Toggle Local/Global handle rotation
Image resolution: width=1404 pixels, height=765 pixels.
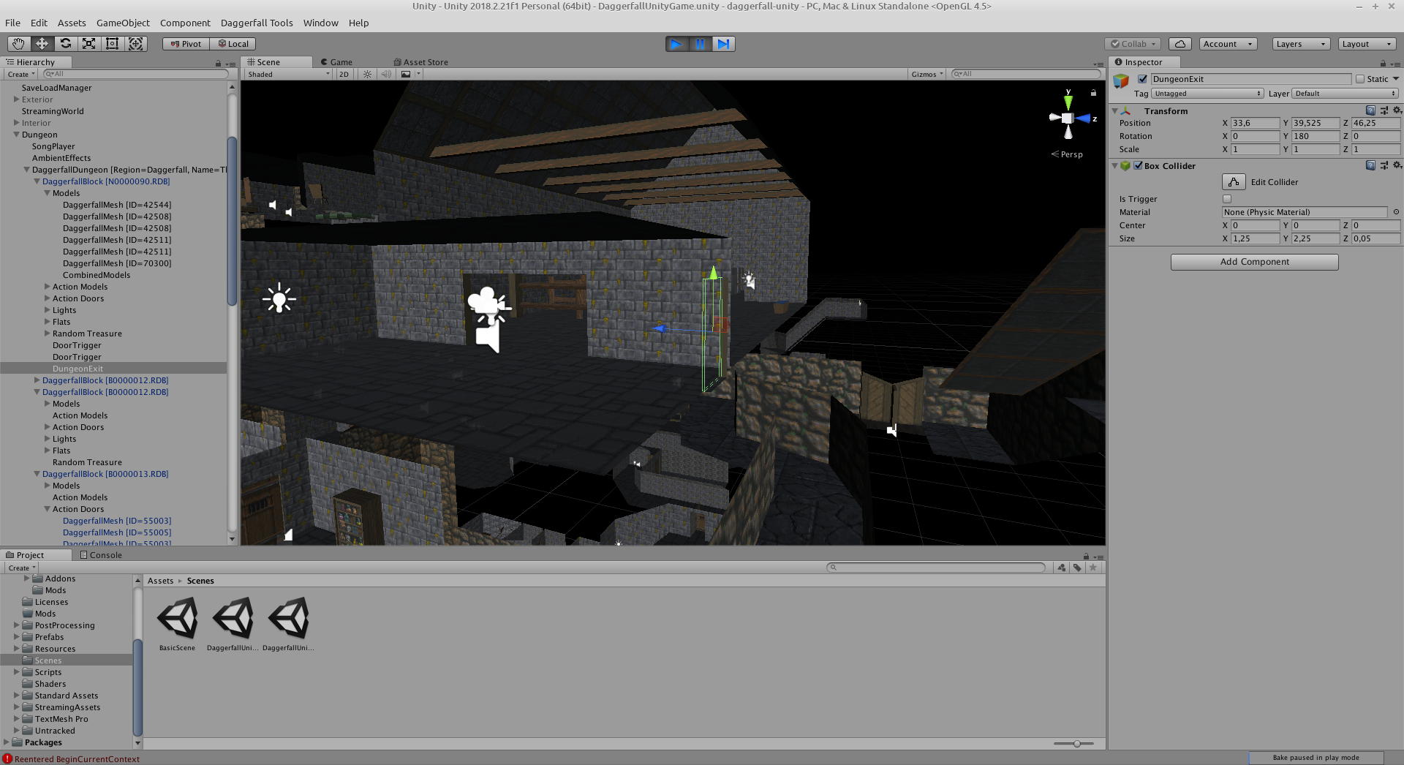point(233,44)
